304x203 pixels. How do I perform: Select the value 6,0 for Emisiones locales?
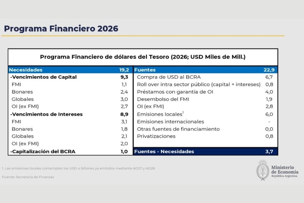(x=269, y=114)
